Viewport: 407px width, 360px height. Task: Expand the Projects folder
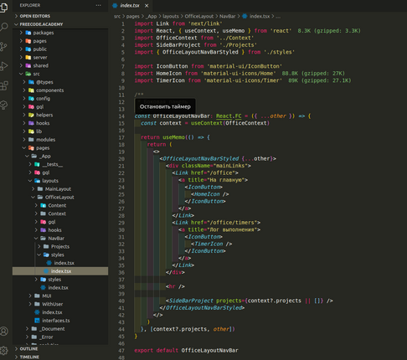[x=60, y=247]
